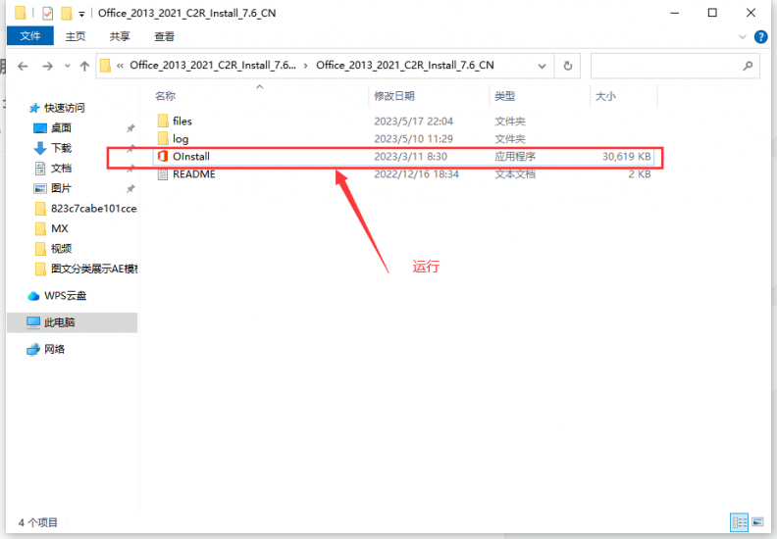Open 文档 in the sidebar
777x539 pixels.
[61, 169]
